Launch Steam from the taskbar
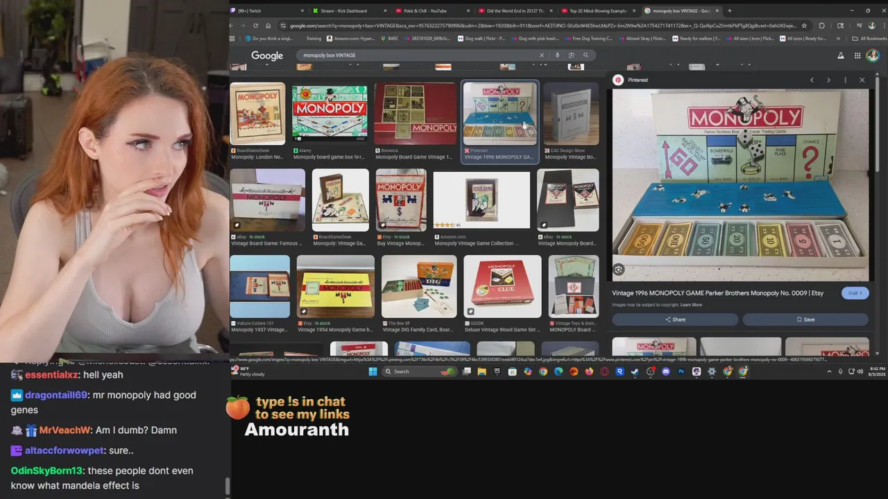 [635, 371]
